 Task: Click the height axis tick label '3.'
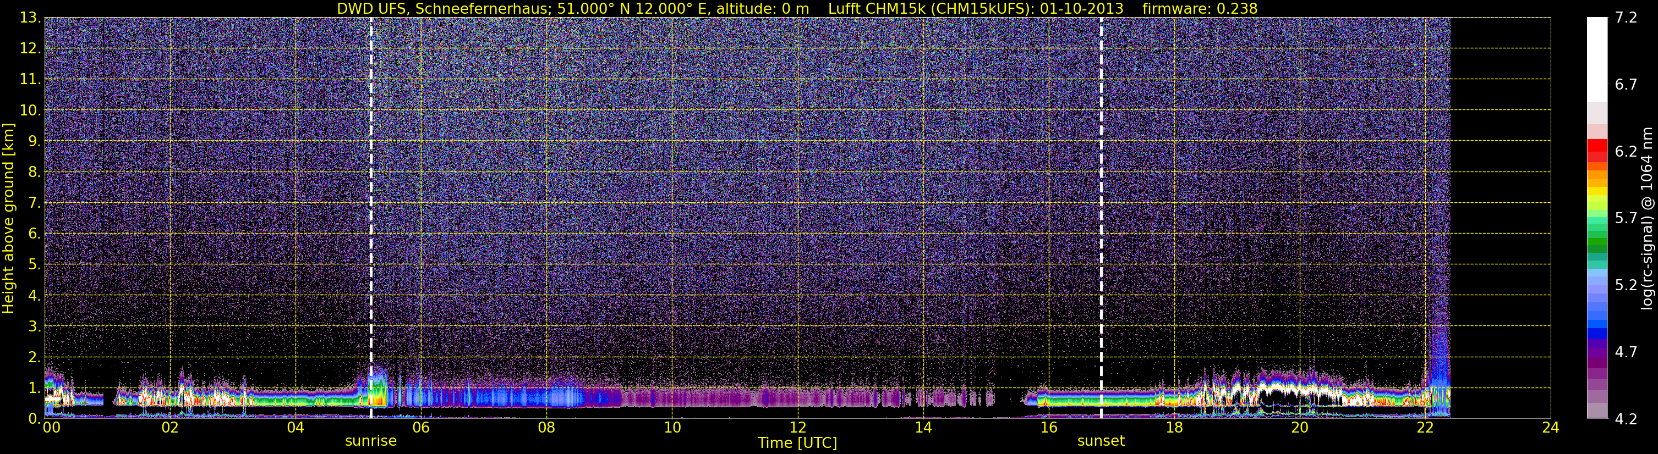click(x=34, y=326)
